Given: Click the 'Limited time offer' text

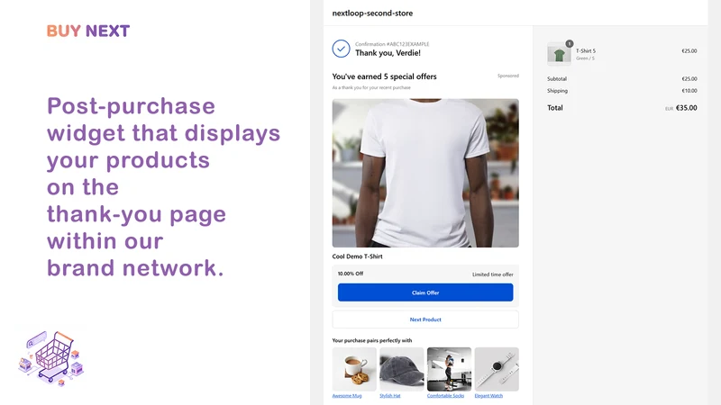Looking at the screenshot, I should [492, 274].
